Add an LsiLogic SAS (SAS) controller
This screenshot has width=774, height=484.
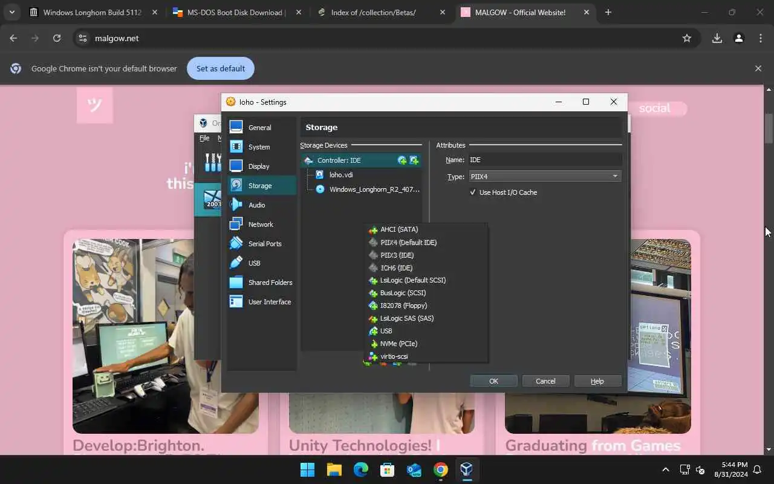(426, 318)
